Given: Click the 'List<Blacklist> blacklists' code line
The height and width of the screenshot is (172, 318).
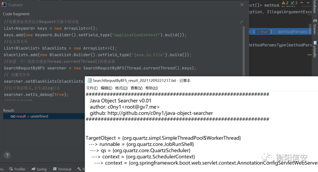Looking at the screenshot, I should [60, 48].
